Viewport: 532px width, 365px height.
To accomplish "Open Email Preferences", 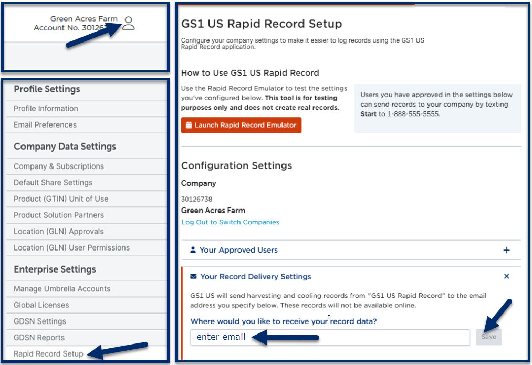I will pyautogui.click(x=45, y=125).
